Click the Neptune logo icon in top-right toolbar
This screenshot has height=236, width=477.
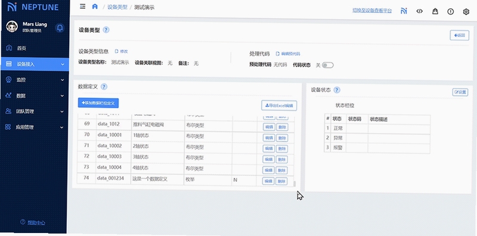[x=404, y=11]
